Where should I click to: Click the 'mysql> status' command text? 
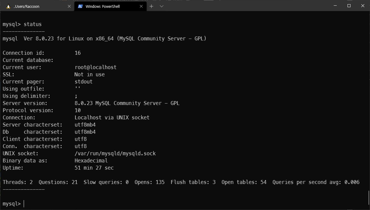click(22, 24)
